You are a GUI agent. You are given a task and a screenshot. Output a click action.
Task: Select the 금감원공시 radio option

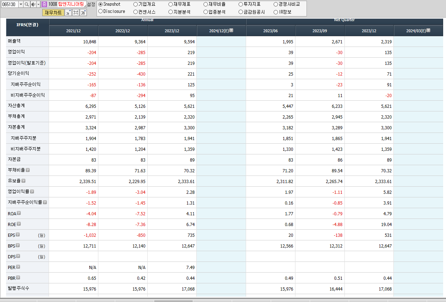click(x=241, y=12)
